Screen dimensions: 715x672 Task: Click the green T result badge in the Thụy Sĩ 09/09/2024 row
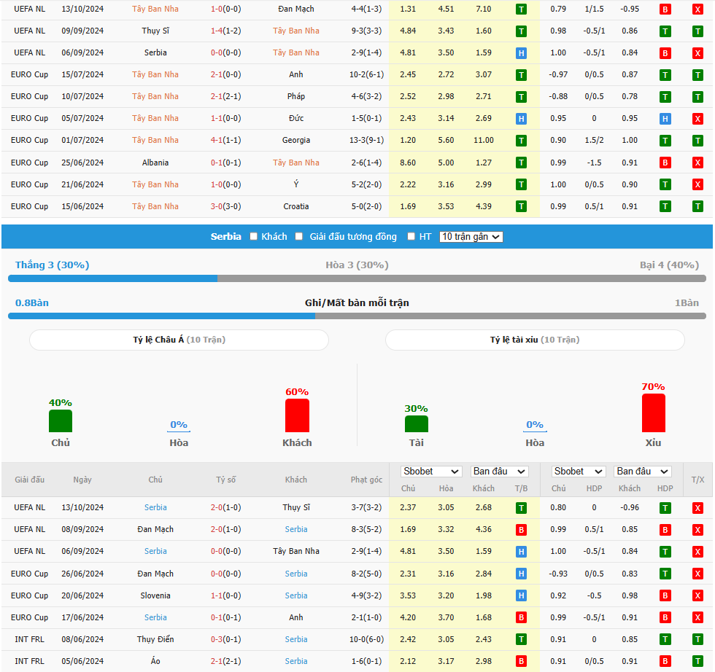(x=521, y=31)
